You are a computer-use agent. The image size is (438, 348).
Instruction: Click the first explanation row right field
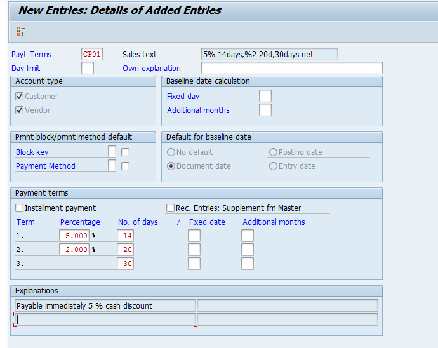click(x=288, y=305)
